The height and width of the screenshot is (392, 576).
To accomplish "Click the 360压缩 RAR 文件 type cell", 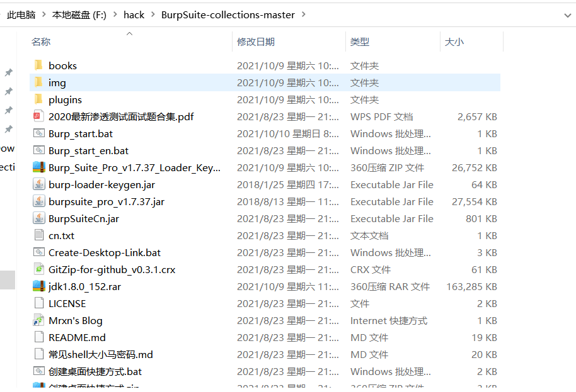I will tap(390, 287).
